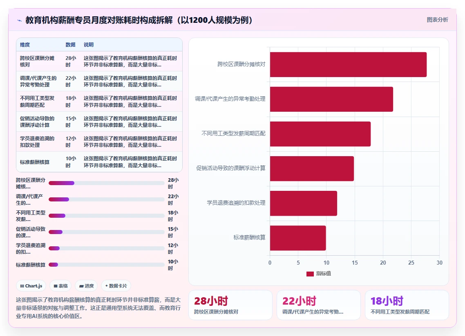Click the chart axis label 不同用工类型发薪周期匹配

233,133
